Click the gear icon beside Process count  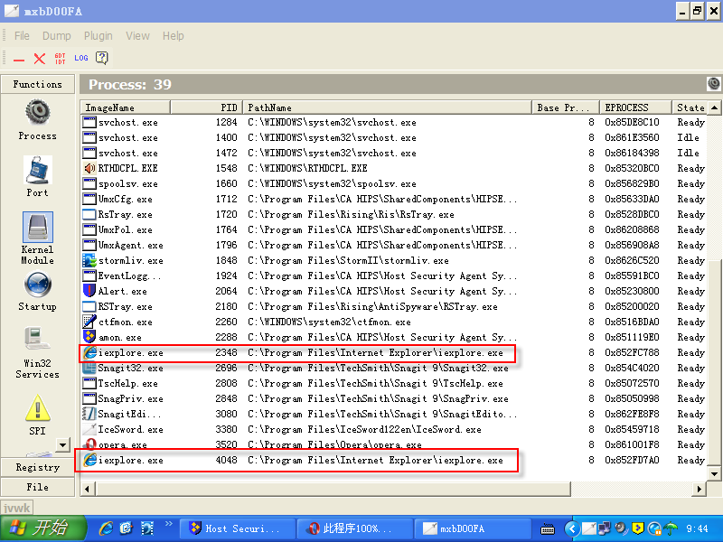click(x=713, y=84)
